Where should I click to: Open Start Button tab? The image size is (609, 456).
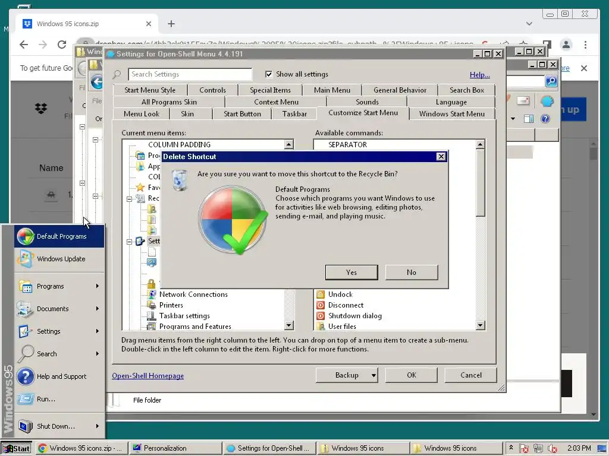[243, 114]
